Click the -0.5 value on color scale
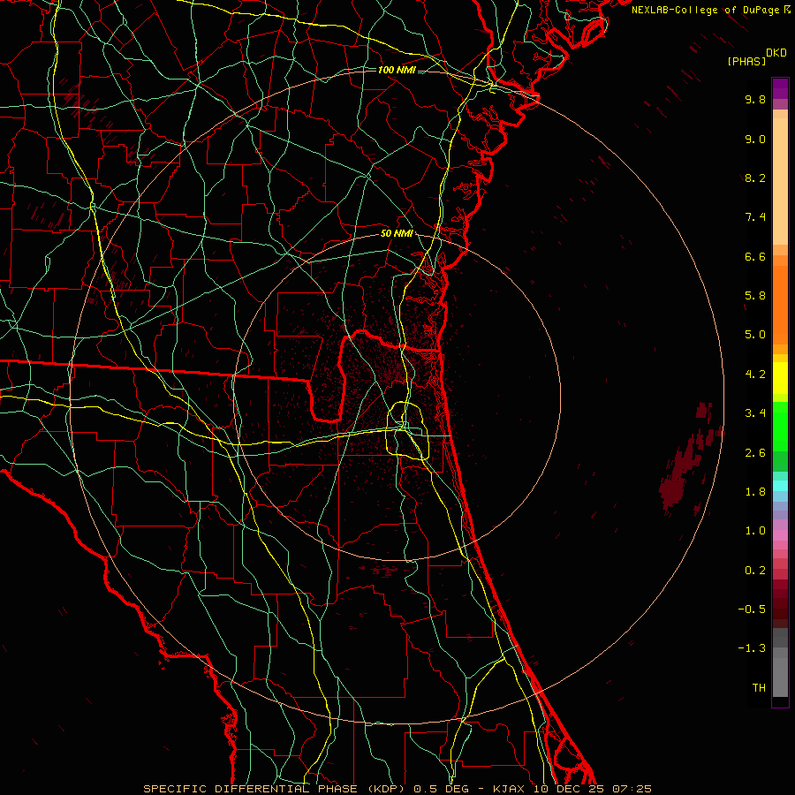 (752, 609)
